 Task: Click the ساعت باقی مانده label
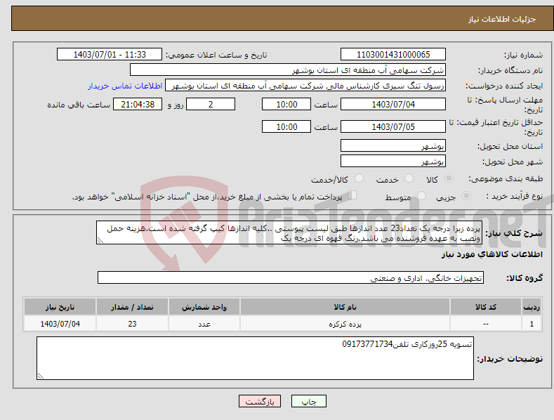click(x=79, y=105)
